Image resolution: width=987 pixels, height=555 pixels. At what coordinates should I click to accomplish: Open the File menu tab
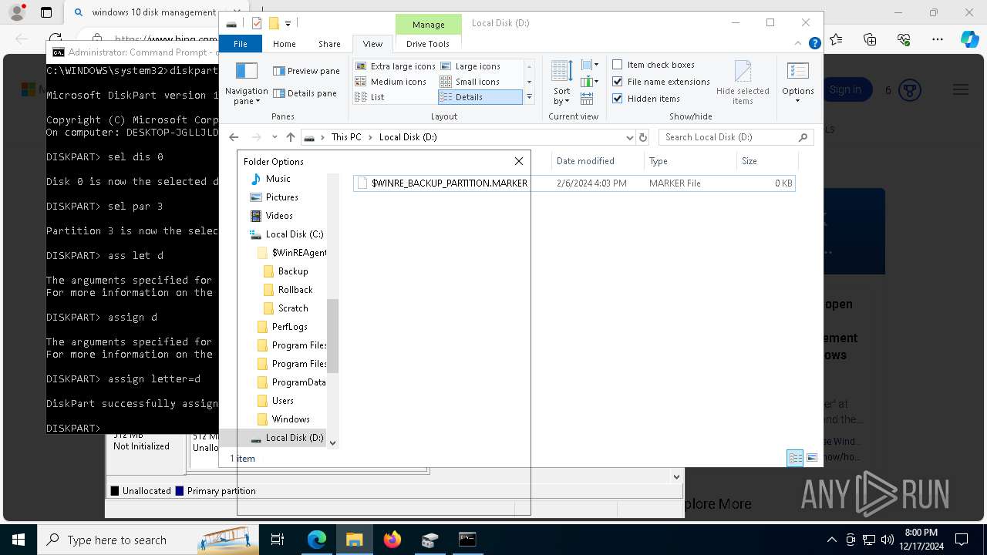tap(241, 44)
